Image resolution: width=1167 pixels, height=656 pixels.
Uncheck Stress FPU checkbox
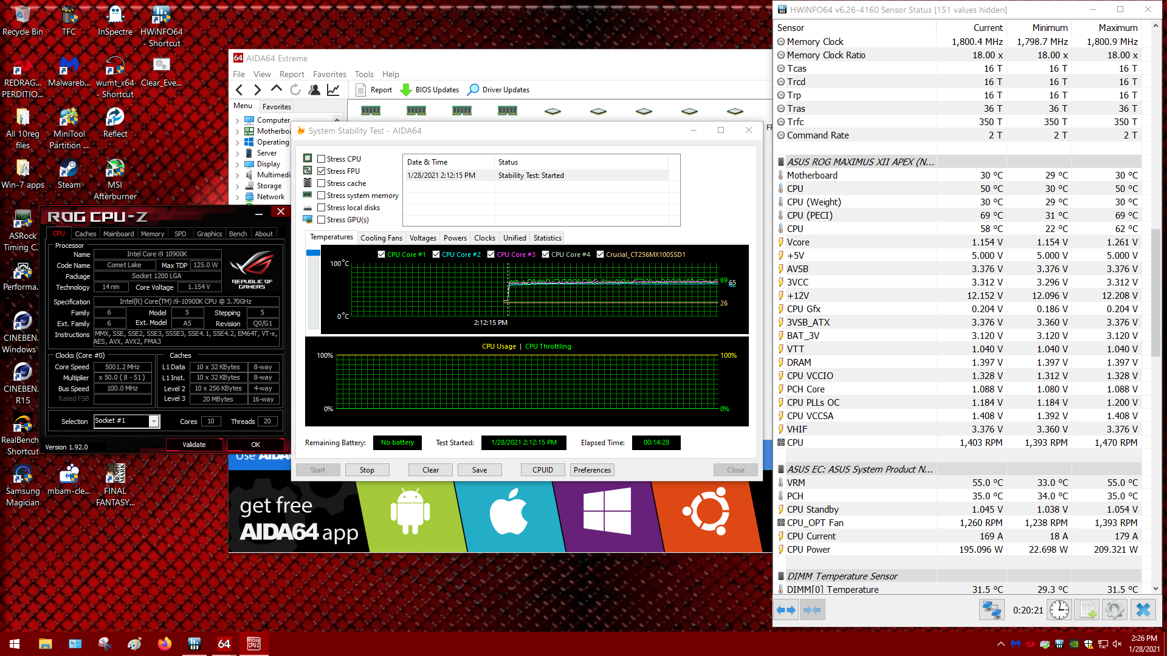pos(322,171)
